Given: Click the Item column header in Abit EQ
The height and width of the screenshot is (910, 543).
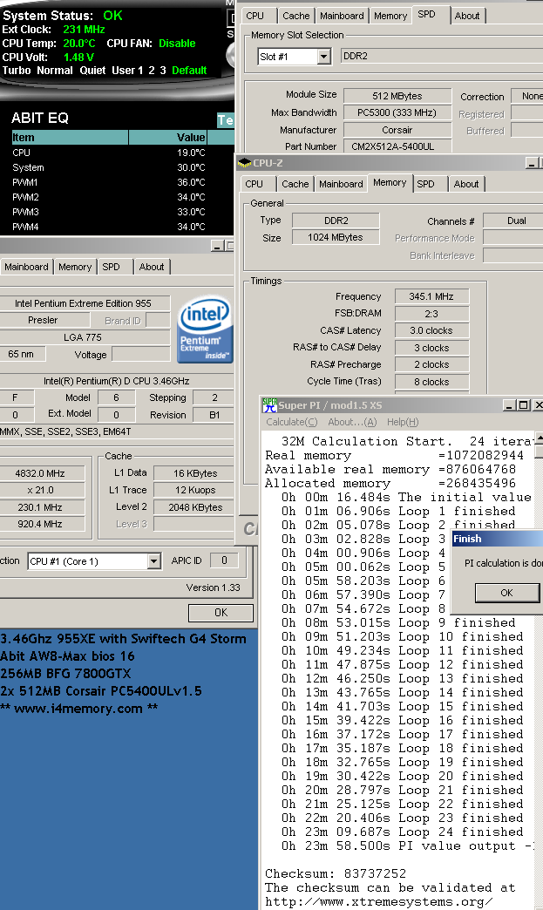Looking at the screenshot, I should click(x=70, y=138).
